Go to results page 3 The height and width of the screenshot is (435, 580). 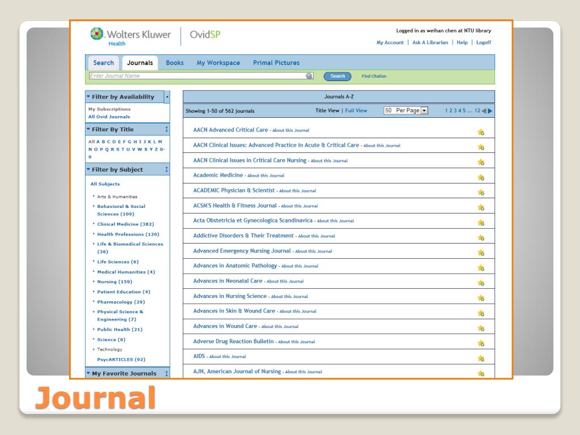[x=455, y=110]
